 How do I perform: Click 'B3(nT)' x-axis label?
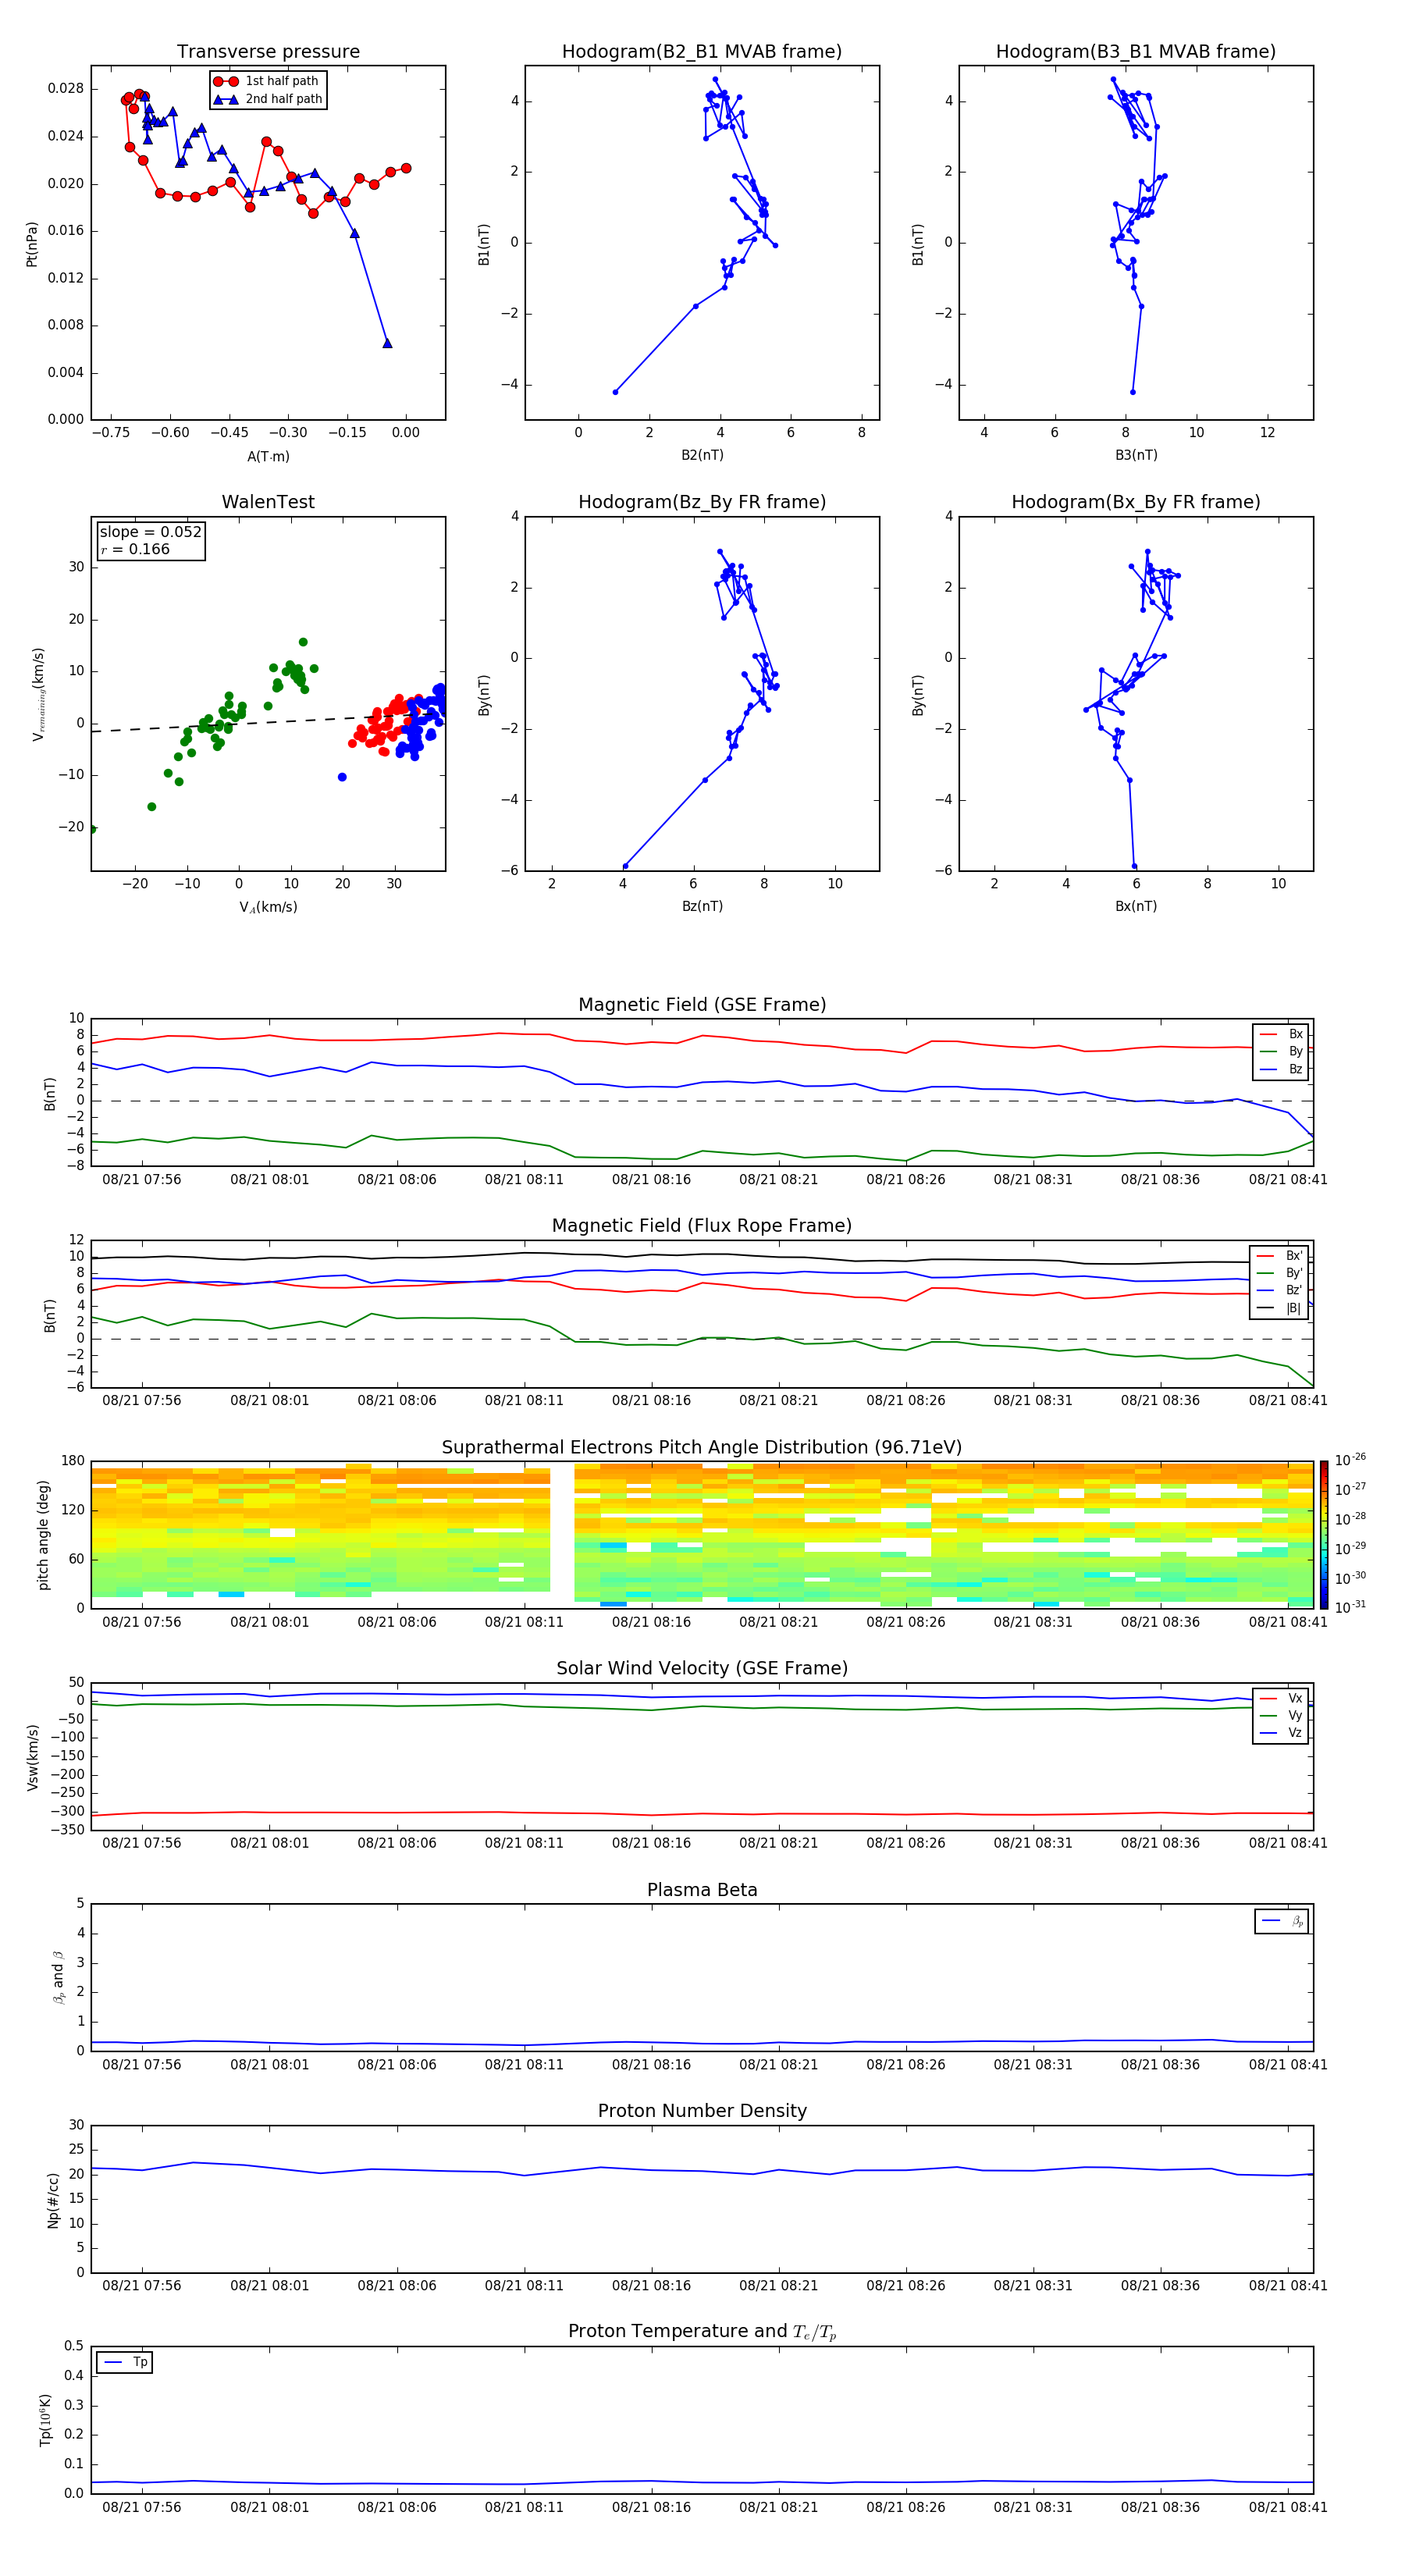(1136, 455)
